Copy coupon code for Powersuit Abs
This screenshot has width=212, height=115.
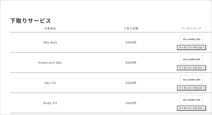(x=192, y=68)
